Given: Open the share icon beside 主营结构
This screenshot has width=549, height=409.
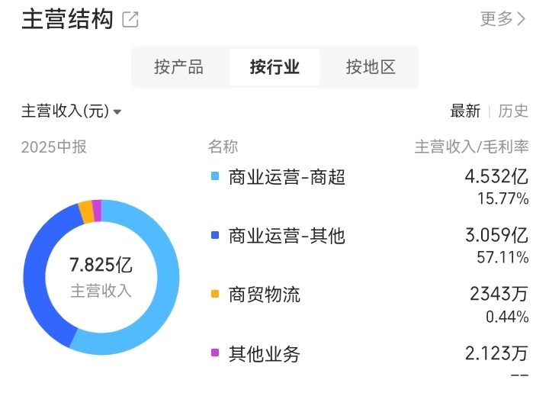Looking at the screenshot, I should pos(130,19).
